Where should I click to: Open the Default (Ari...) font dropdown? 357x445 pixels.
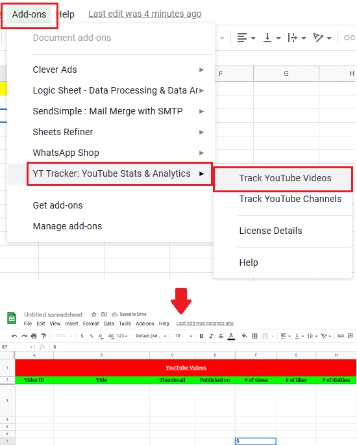pos(151,336)
